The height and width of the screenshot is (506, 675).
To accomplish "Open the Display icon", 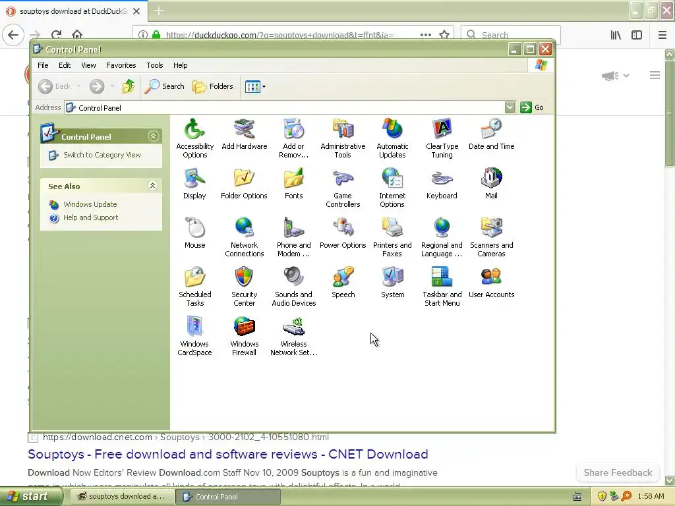I will pos(194,184).
